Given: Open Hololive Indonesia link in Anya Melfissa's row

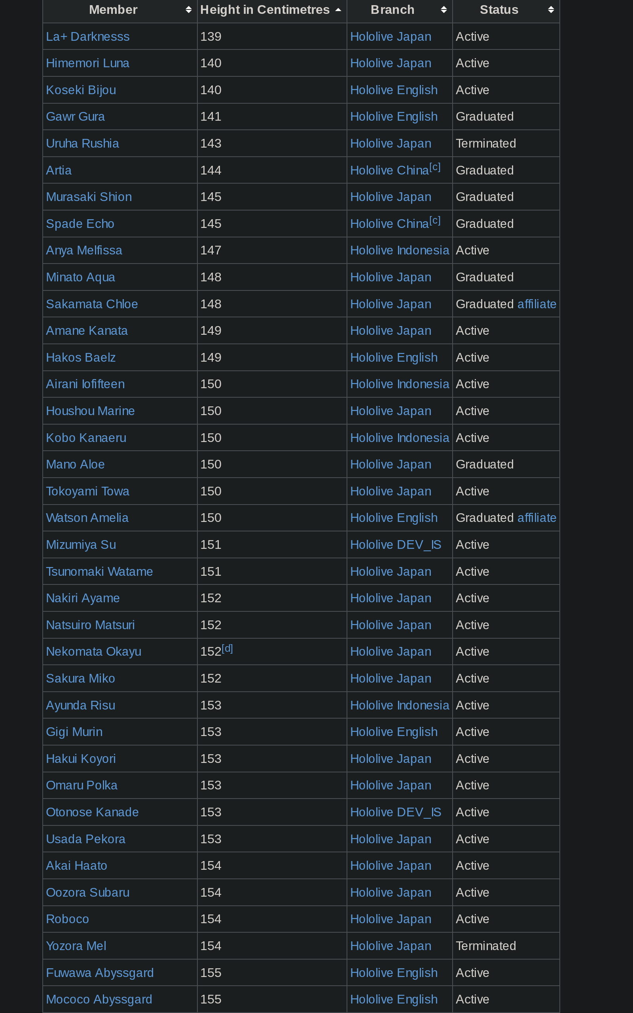Looking at the screenshot, I should click(399, 250).
